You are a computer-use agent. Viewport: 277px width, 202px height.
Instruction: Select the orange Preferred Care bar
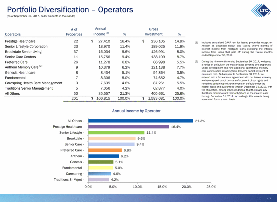tap(105, 150)
